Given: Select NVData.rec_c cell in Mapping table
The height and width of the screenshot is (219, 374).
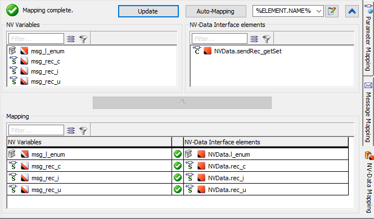Looking at the screenshot, I should (266, 166).
